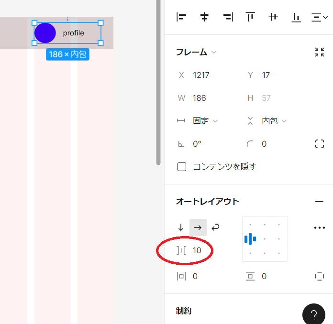The height and width of the screenshot is (324, 333).
Task: Edit the horizontal padding field
Action: click(195, 276)
